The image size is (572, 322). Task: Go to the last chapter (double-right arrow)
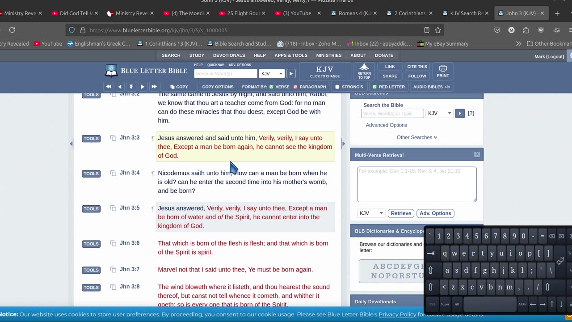[154, 87]
